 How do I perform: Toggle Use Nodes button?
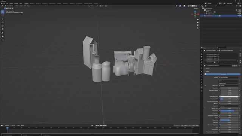point(223,74)
